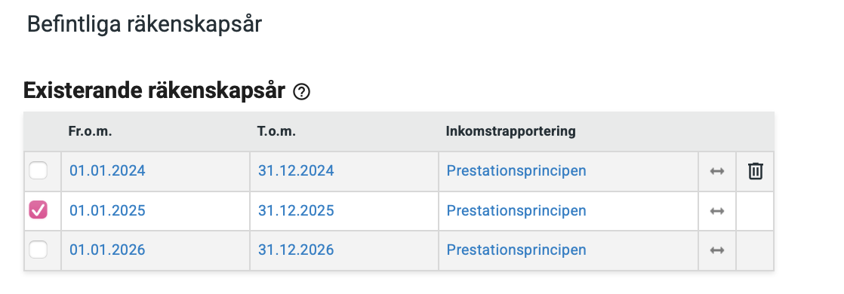Delete the 2024 fiscal year with trash icon

click(755, 171)
